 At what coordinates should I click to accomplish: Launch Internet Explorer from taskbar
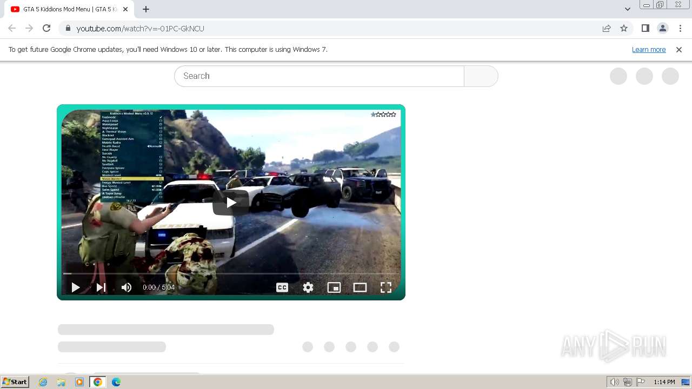(43, 382)
